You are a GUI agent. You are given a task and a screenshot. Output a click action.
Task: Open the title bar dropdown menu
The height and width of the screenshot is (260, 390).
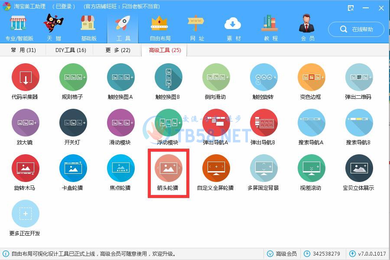coord(351,8)
